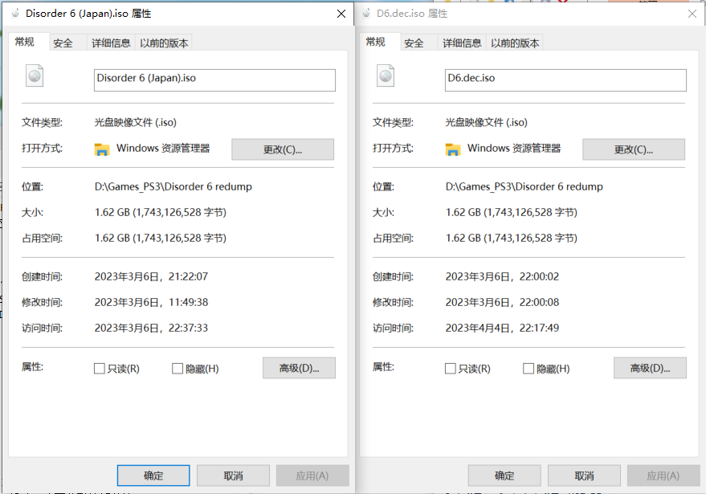Screen dimensions: 706x494
Task: Tick 隐藏(H) checkbox in D6.dec.iso window
Action: pos(528,369)
